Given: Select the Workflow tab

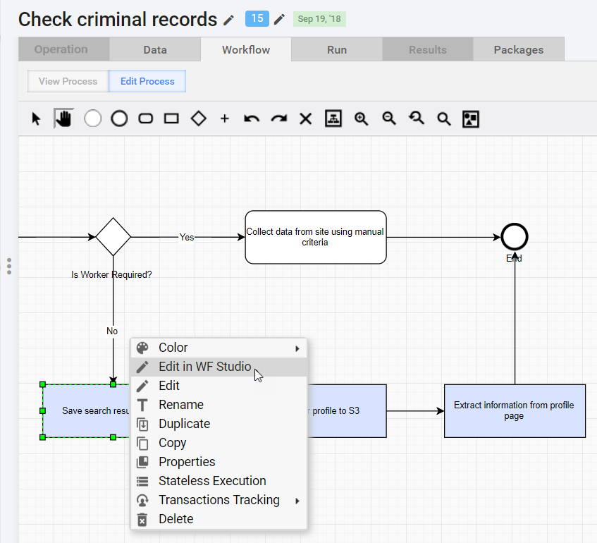Looking at the screenshot, I should click(x=246, y=49).
